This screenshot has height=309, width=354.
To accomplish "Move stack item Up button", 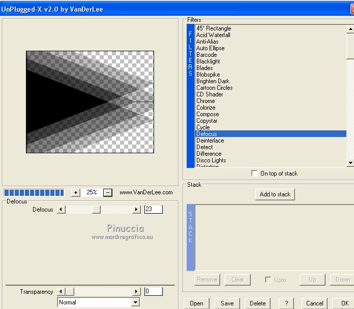I will click(312, 280).
